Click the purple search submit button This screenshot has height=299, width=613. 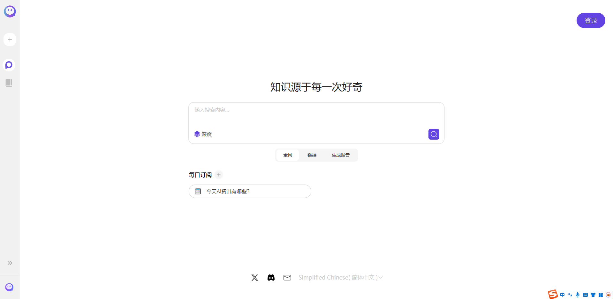click(434, 134)
